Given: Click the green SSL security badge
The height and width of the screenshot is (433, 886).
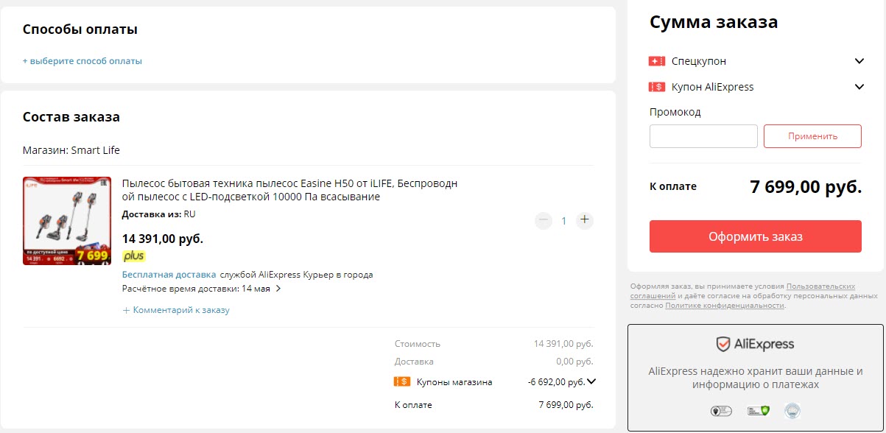Looking at the screenshot, I should (x=757, y=410).
